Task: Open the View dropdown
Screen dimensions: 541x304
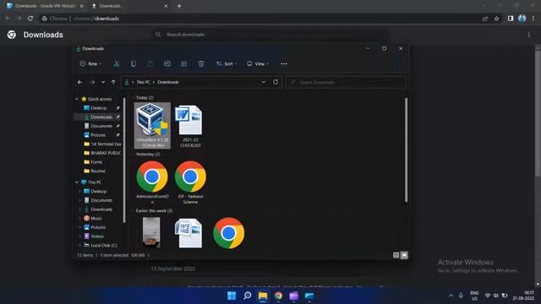Action: point(257,64)
